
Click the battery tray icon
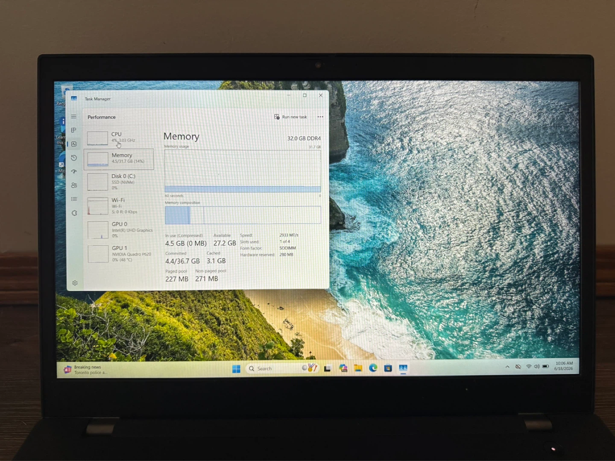click(x=545, y=367)
